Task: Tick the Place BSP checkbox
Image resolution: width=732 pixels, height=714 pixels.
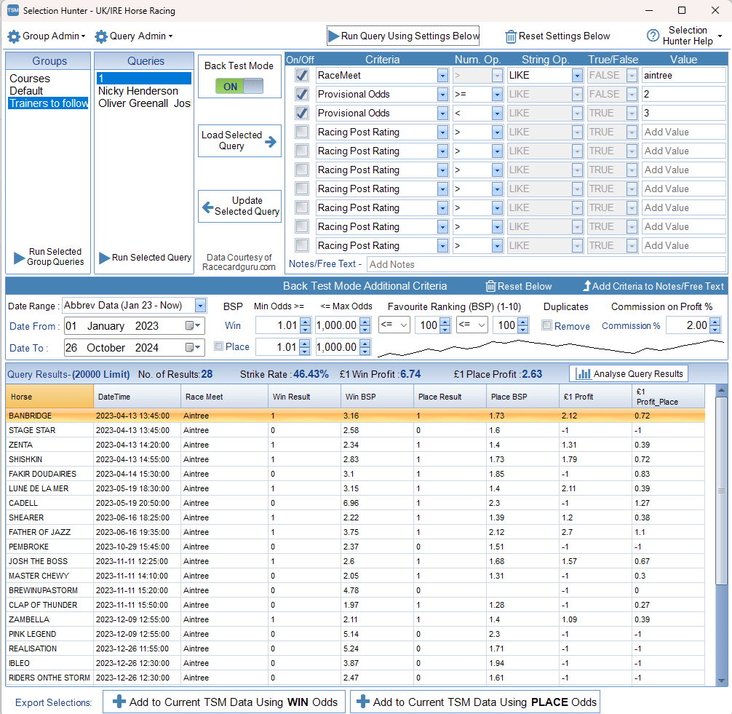Action: tap(219, 346)
